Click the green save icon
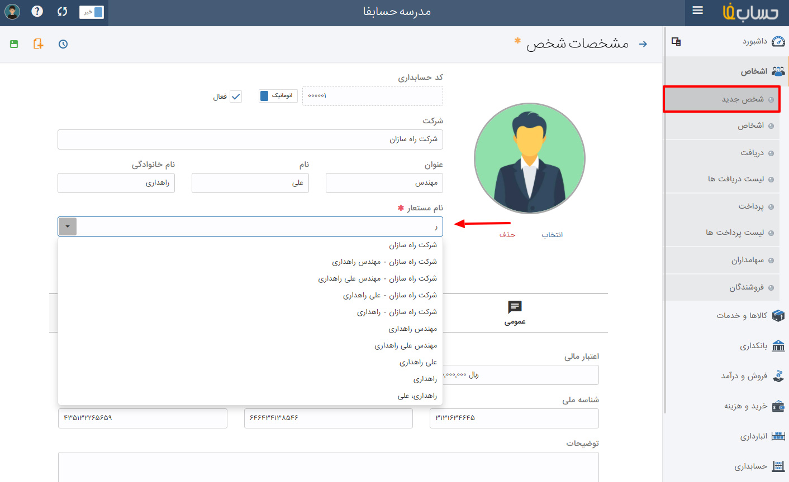The width and height of the screenshot is (789, 482). click(14, 44)
